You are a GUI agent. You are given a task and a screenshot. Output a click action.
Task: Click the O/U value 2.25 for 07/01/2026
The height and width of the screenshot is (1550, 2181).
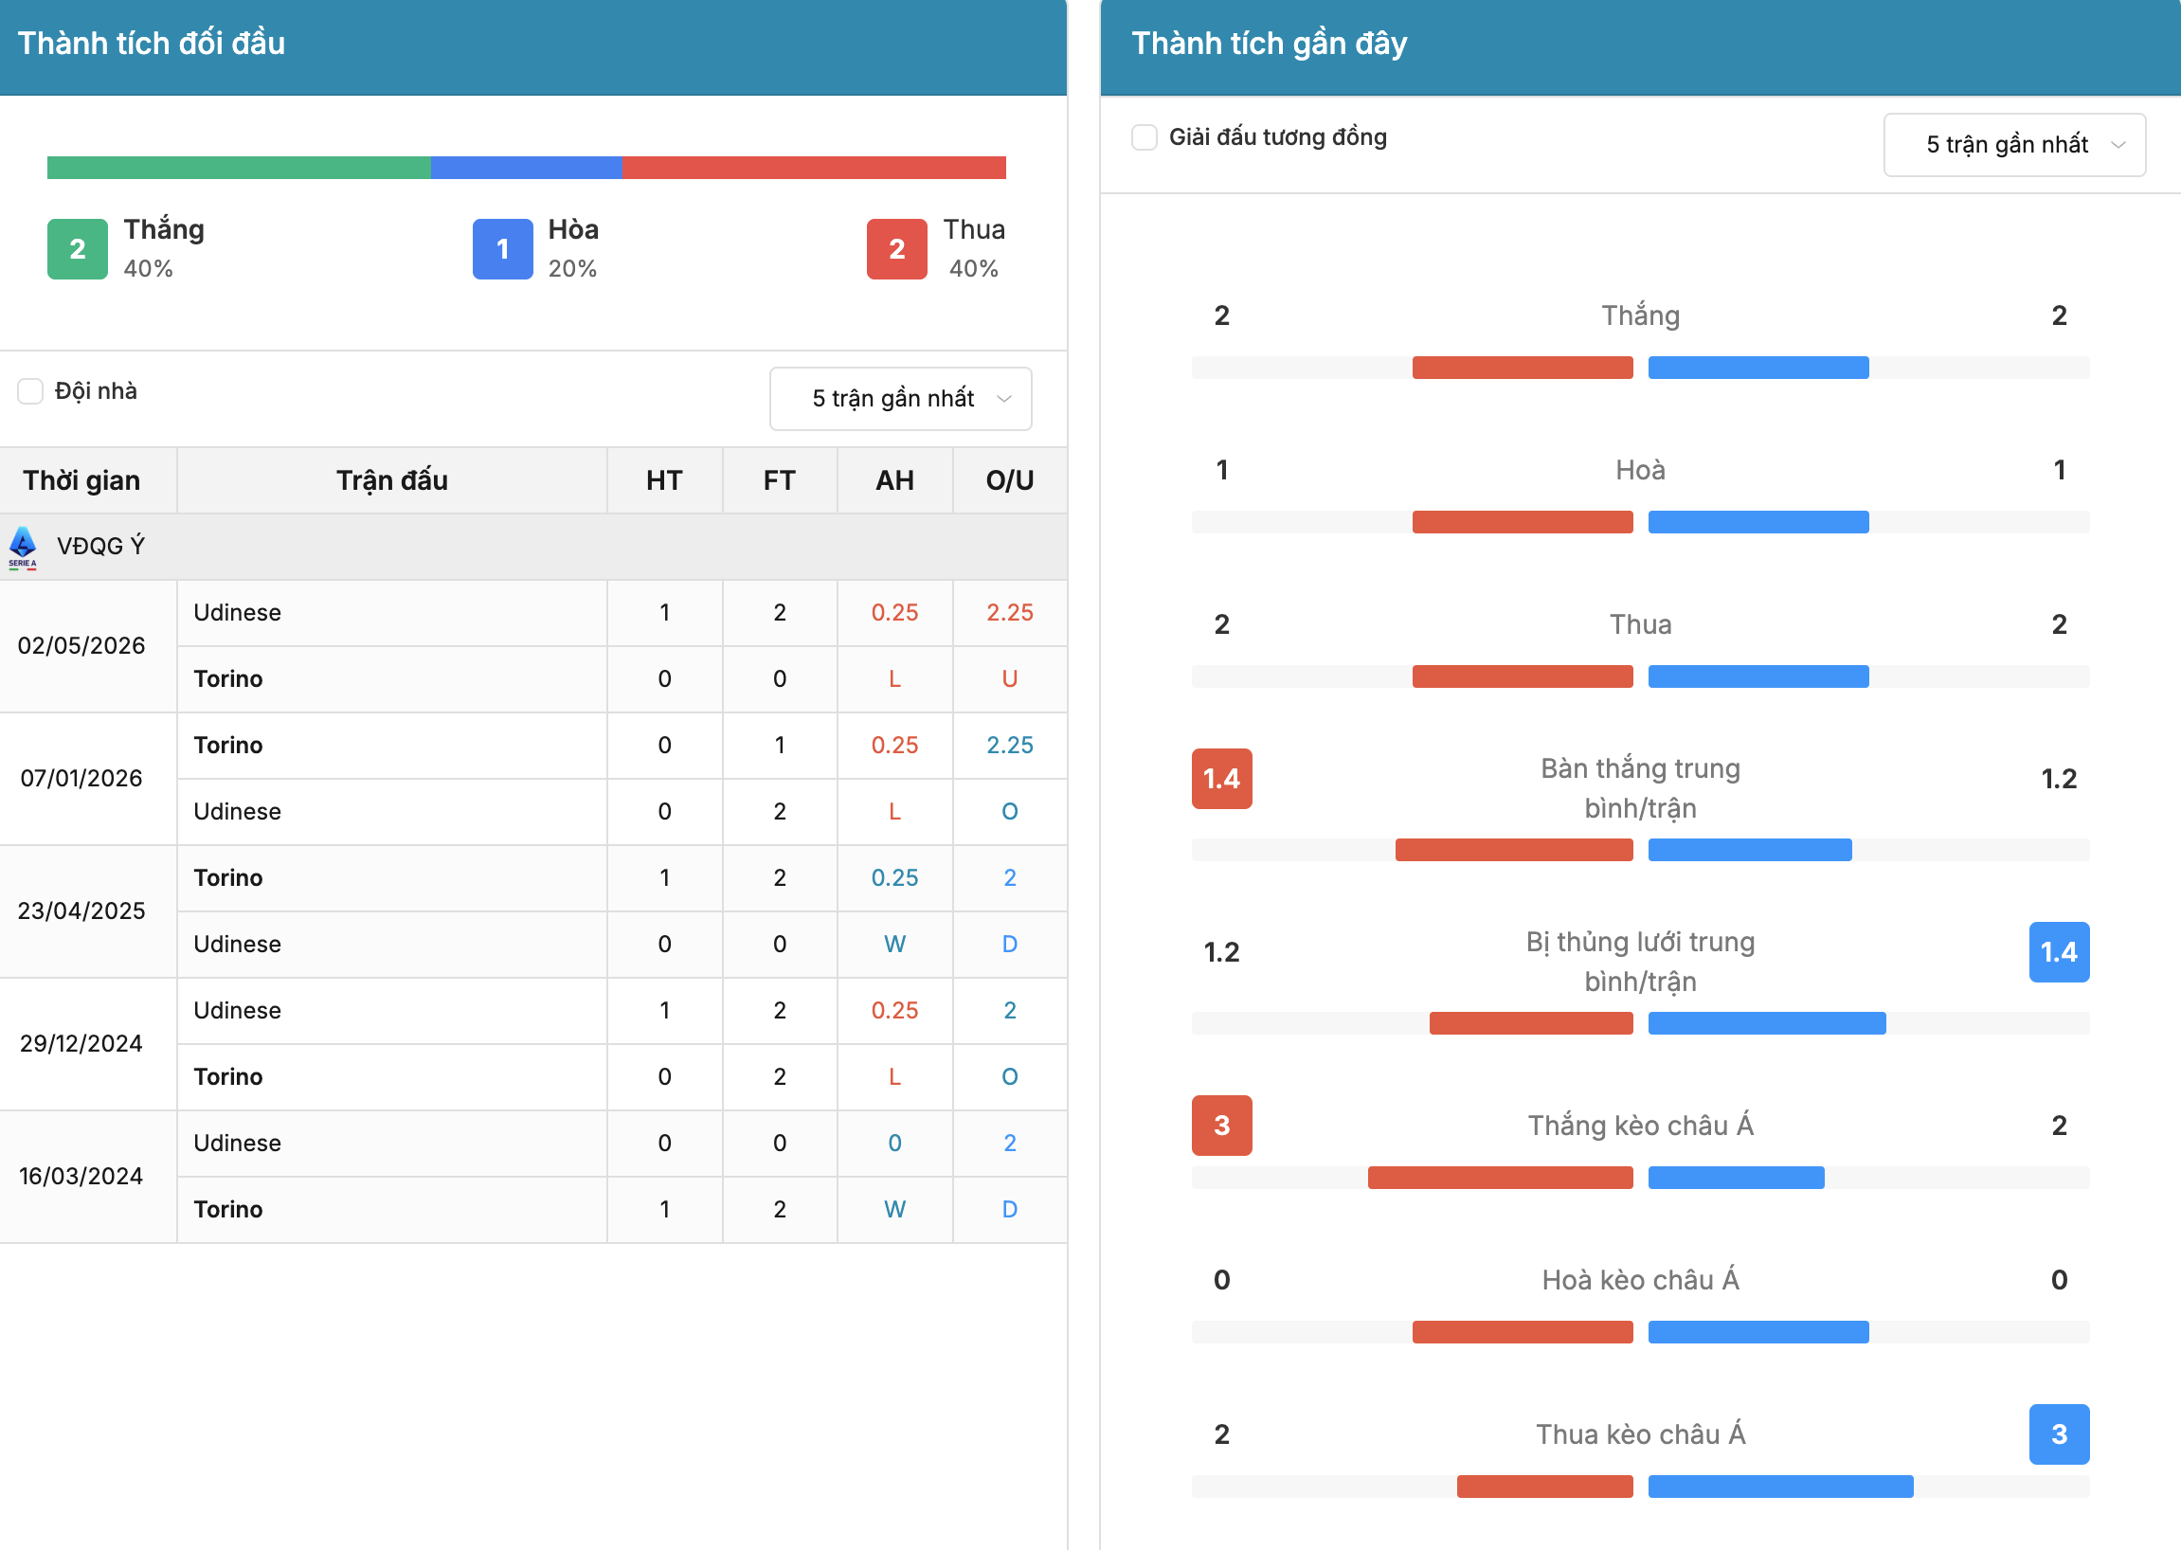[1010, 746]
